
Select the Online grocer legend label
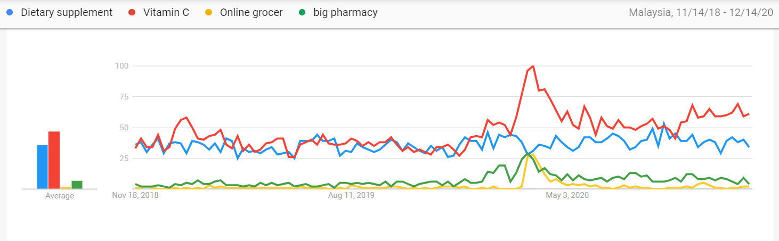pos(252,12)
